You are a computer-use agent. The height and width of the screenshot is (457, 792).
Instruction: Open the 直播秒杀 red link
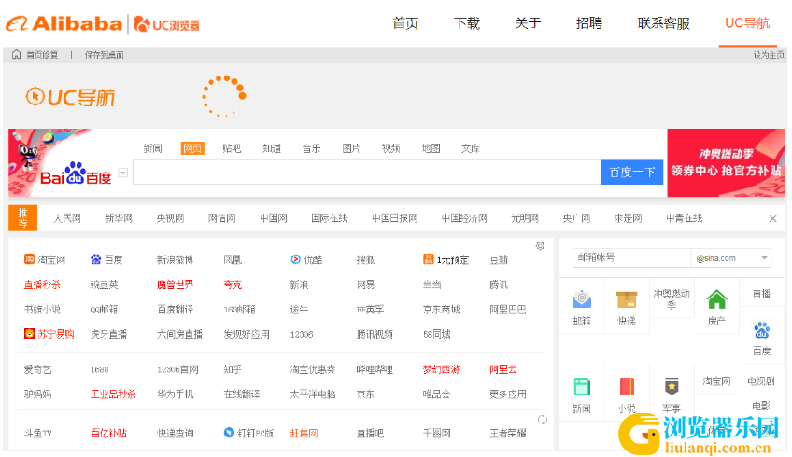tap(42, 284)
